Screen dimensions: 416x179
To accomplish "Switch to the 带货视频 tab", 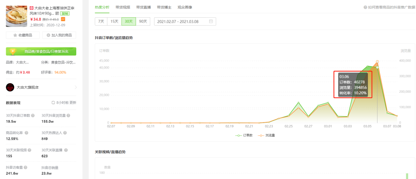I will (122, 7).
